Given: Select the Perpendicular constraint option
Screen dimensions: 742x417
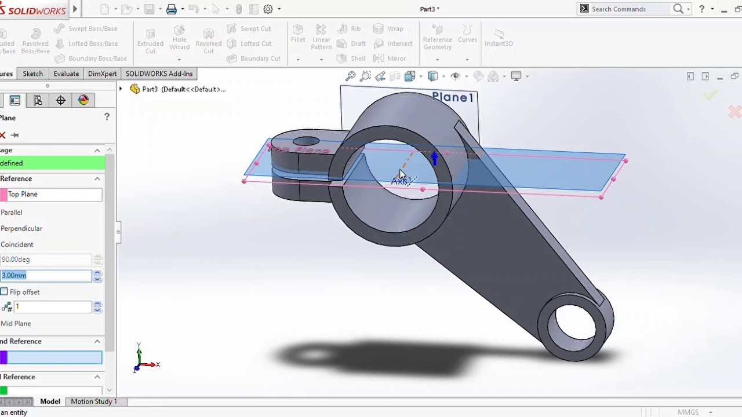Looking at the screenshot, I should tap(21, 228).
